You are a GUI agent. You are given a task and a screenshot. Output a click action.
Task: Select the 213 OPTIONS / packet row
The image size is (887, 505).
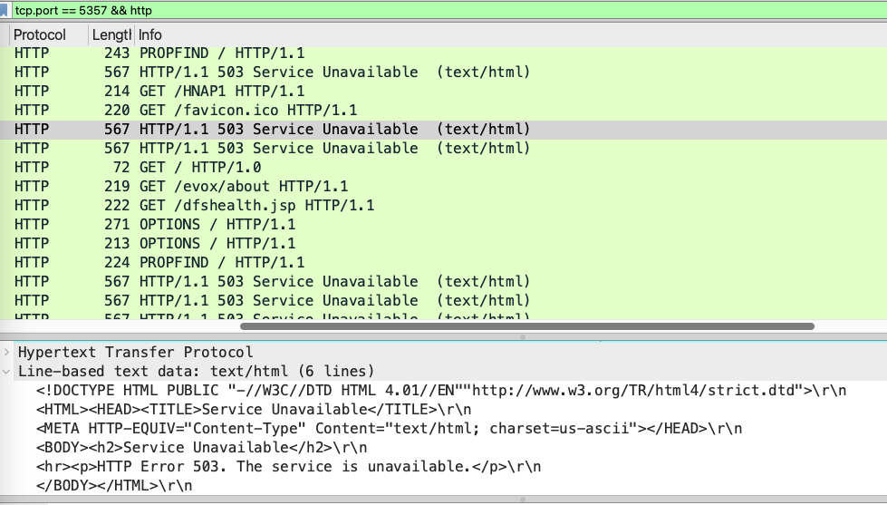click(x=444, y=244)
